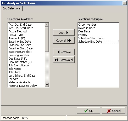128x121 pixels.
Task: Select Material Available in the available list
Action: tap(19, 82)
